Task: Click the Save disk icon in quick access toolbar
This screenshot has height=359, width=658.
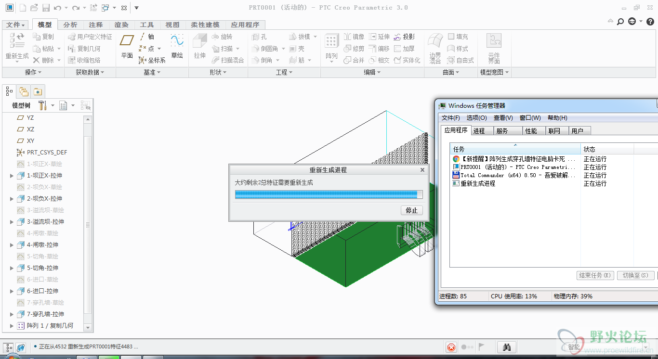Action: click(46, 8)
